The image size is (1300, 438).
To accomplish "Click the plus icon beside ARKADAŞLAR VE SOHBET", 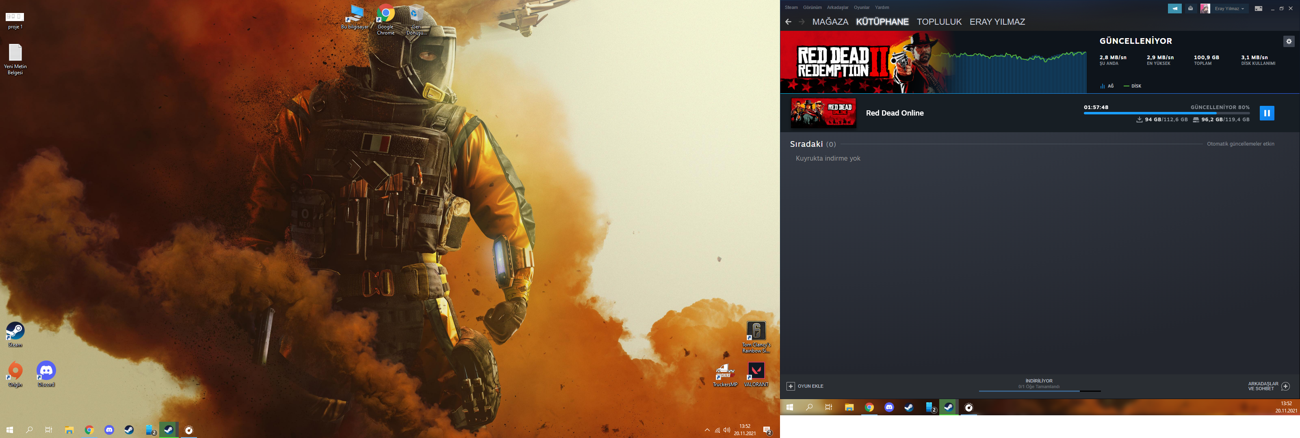I will click(1285, 386).
